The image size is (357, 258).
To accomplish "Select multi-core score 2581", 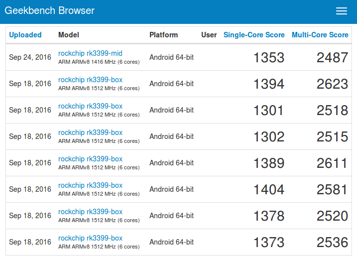I will tap(332, 189).
